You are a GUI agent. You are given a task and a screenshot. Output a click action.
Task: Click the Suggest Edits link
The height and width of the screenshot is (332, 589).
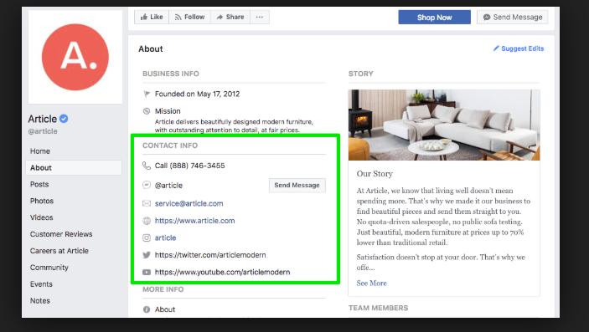(x=519, y=49)
